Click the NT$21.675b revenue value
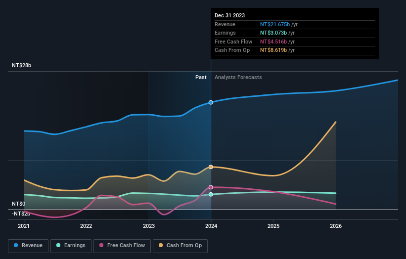 (275, 24)
